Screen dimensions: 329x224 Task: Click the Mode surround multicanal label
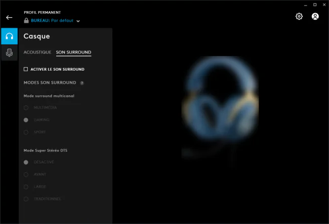[x=49, y=96]
